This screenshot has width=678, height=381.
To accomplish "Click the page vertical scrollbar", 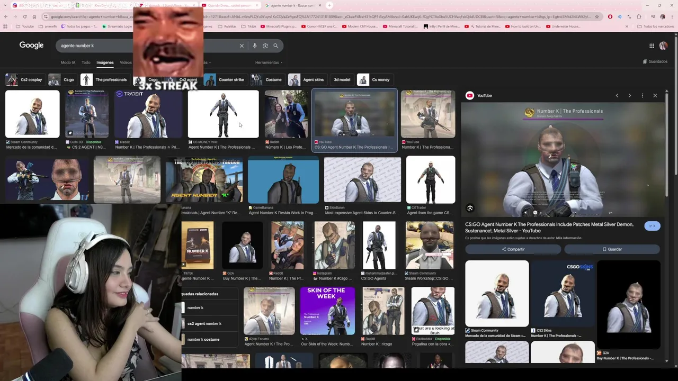I will 675,106.
